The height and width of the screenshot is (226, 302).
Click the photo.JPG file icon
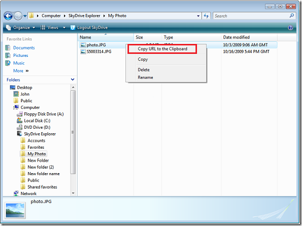[83, 45]
